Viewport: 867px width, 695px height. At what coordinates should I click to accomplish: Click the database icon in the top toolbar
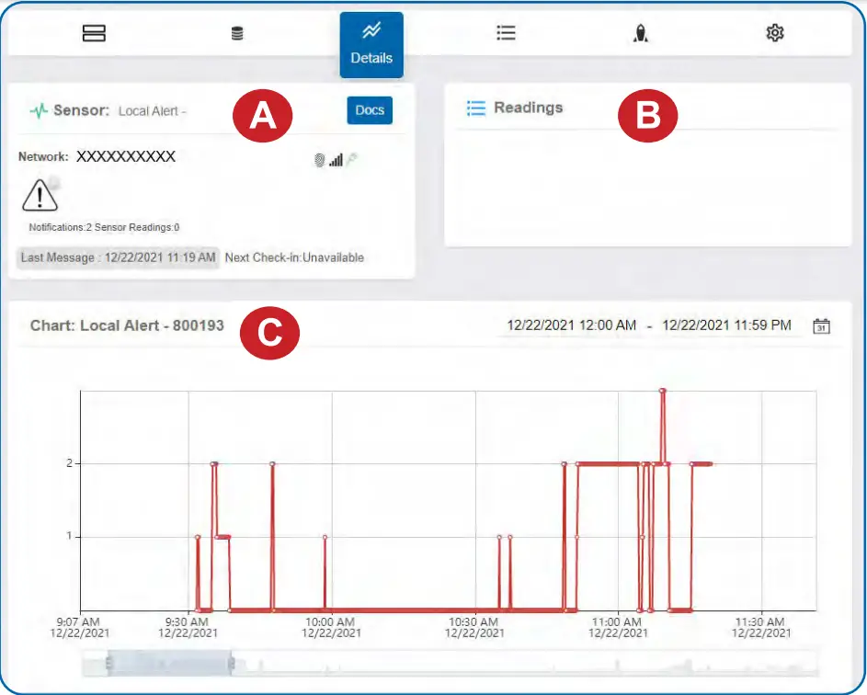(236, 32)
